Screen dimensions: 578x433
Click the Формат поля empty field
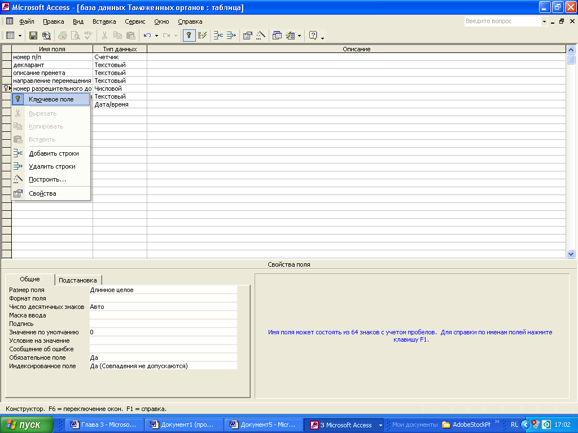tap(163, 298)
